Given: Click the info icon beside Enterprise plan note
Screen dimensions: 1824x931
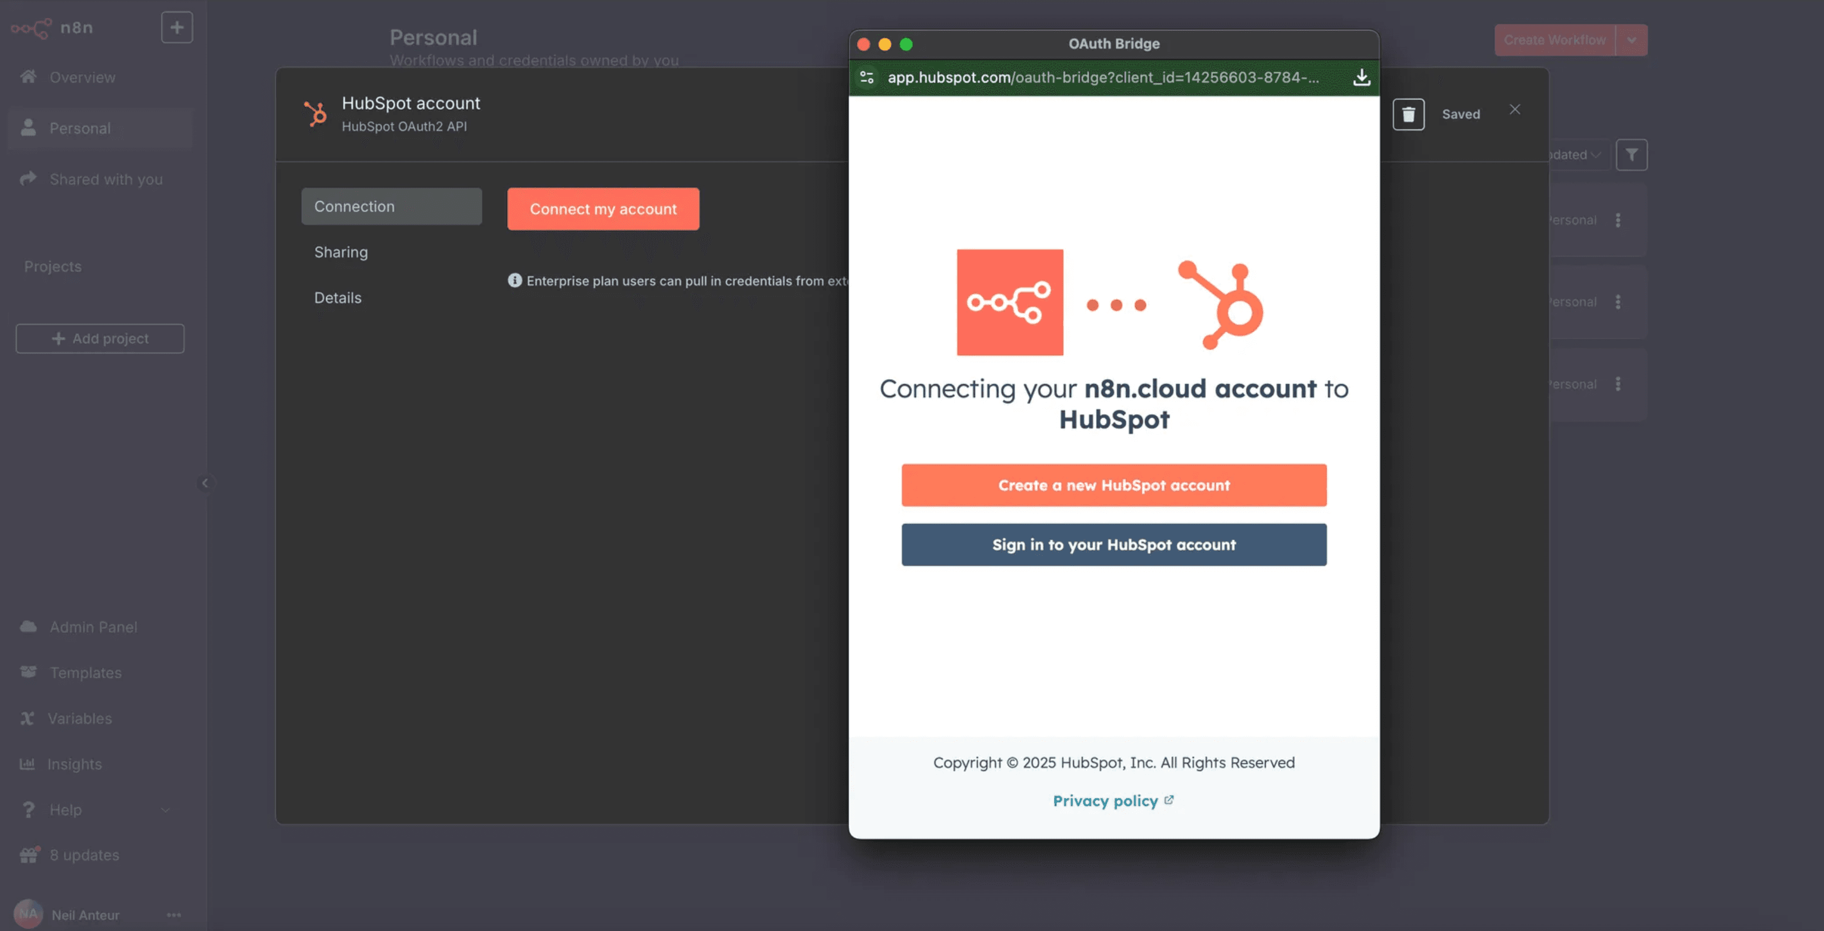Looking at the screenshot, I should click(515, 280).
